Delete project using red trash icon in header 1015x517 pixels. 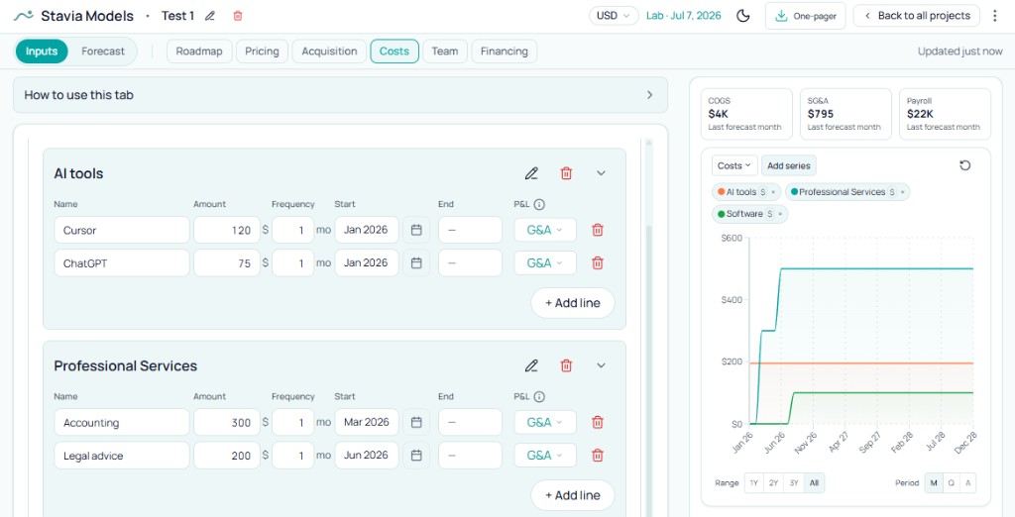tap(237, 16)
